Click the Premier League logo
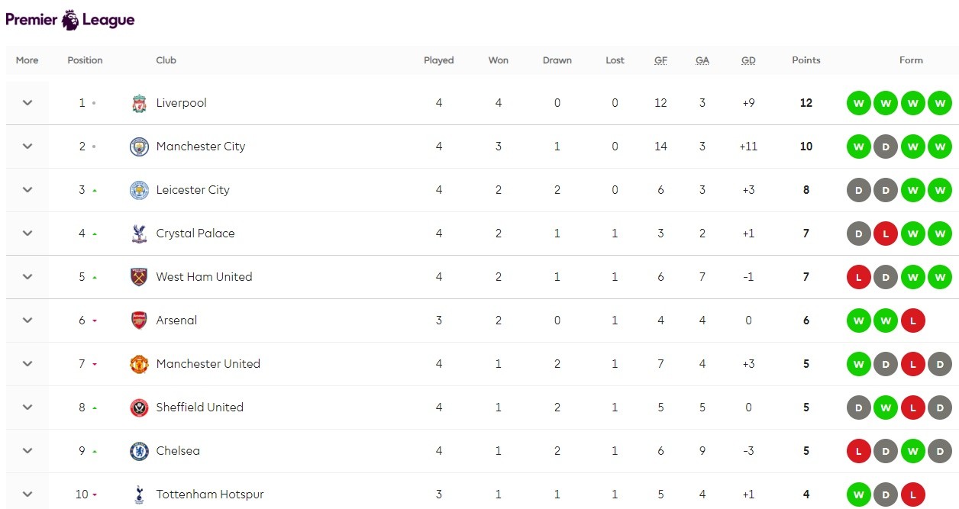The image size is (959, 509). [x=70, y=20]
